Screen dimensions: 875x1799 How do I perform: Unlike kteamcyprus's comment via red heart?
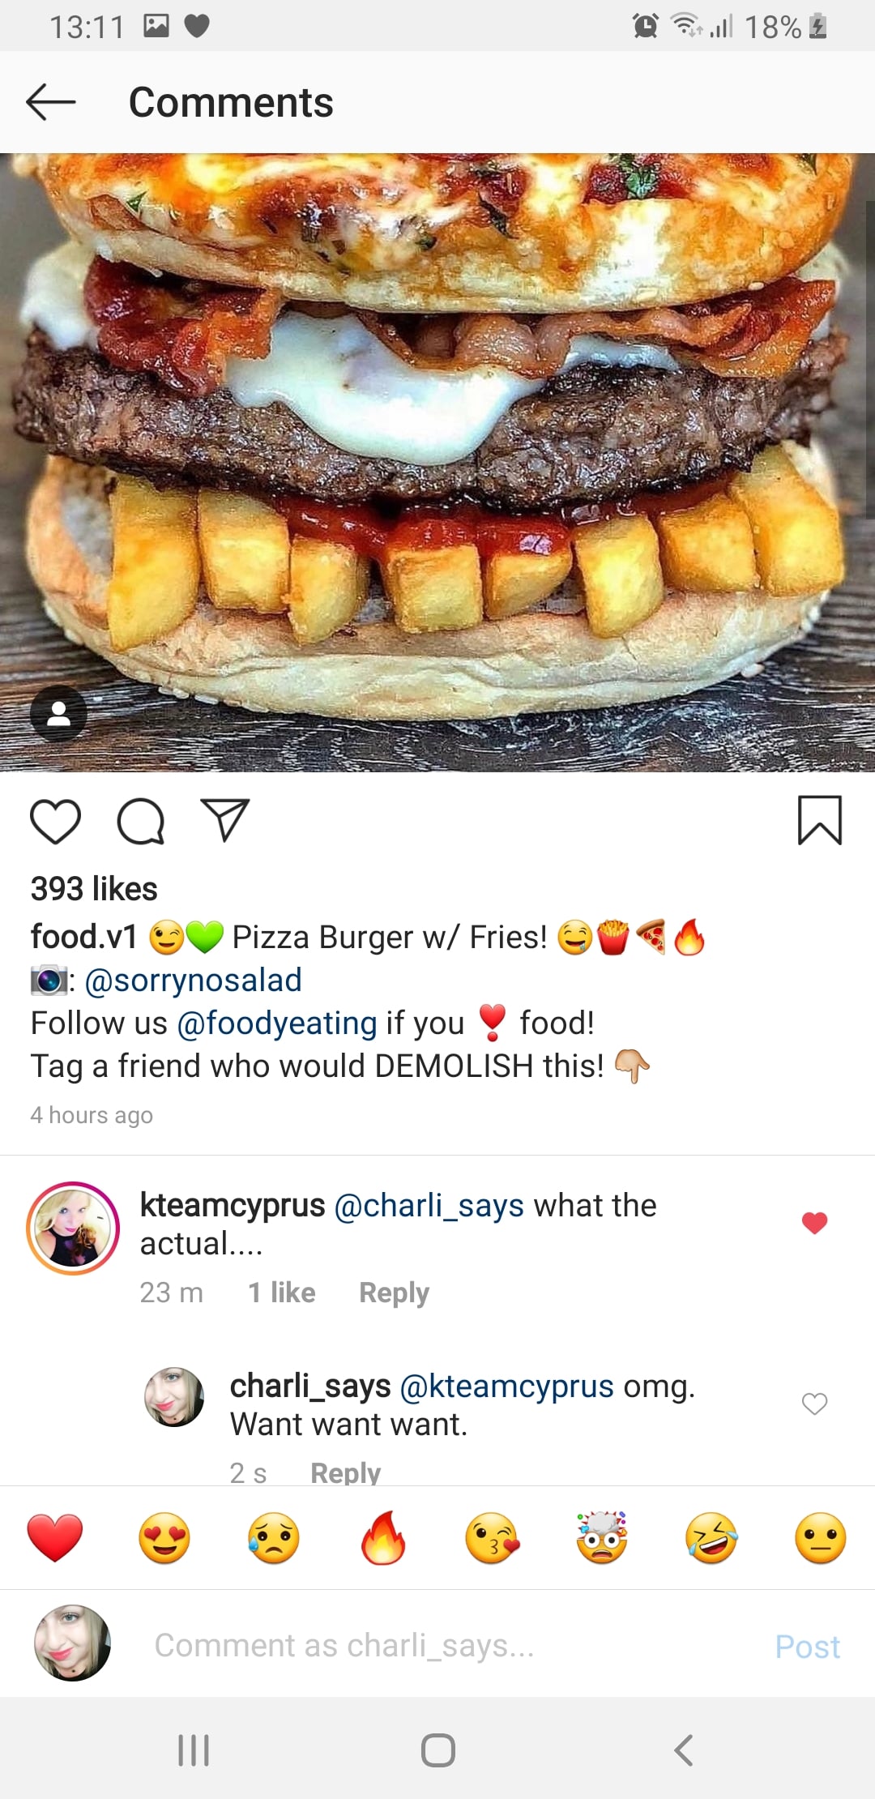[x=814, y=1223]
